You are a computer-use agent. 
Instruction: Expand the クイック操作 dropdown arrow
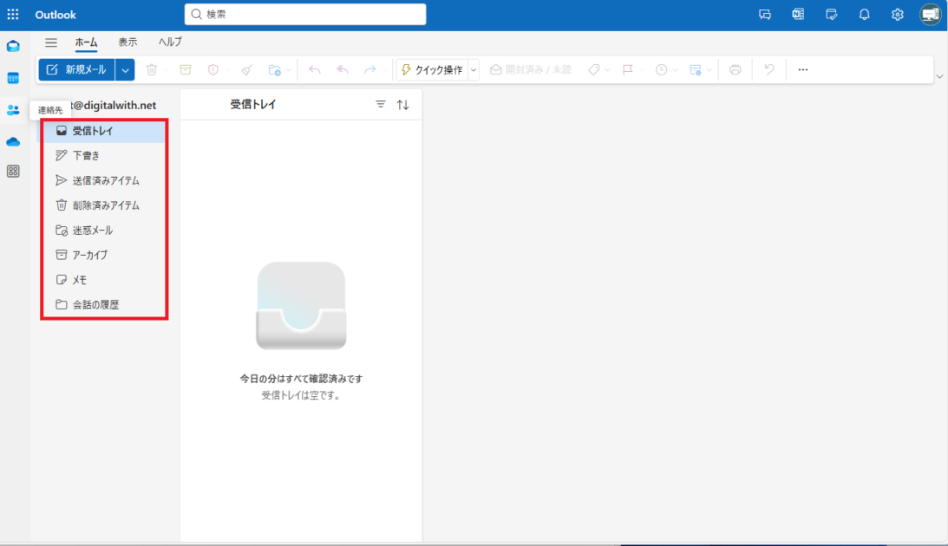pyautogui.click(x=474, y=70)
